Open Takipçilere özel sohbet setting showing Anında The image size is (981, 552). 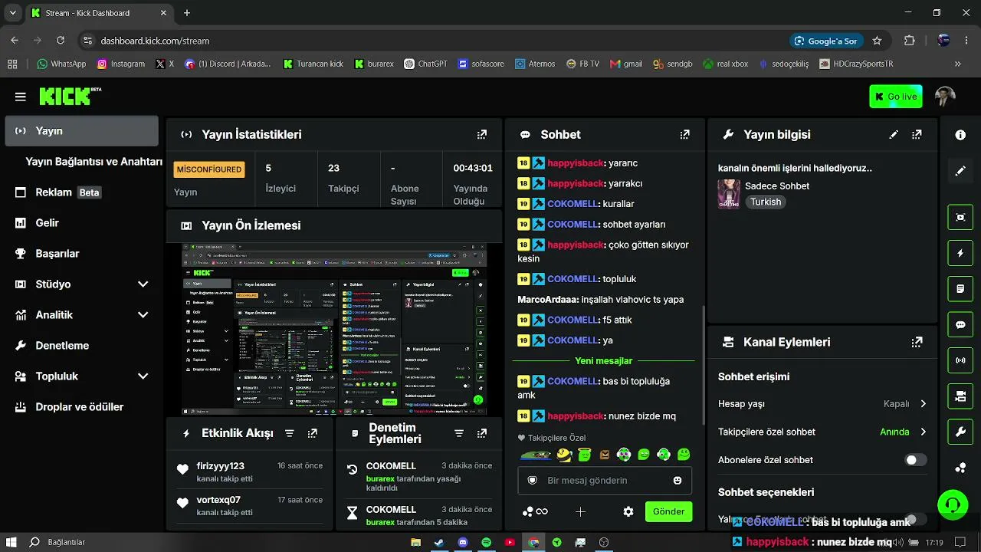822,432
